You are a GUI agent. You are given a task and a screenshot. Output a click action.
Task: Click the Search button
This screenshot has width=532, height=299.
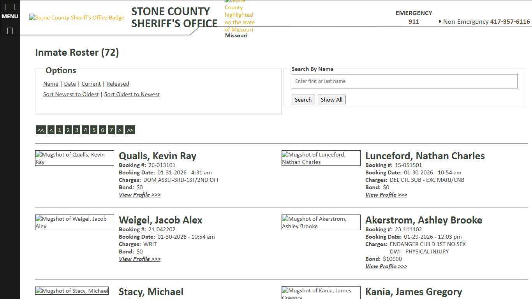point(303,99)
